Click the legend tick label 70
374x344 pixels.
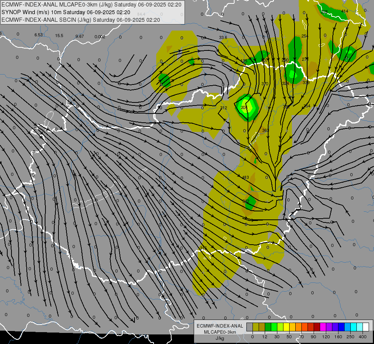(x=301, y=337)
